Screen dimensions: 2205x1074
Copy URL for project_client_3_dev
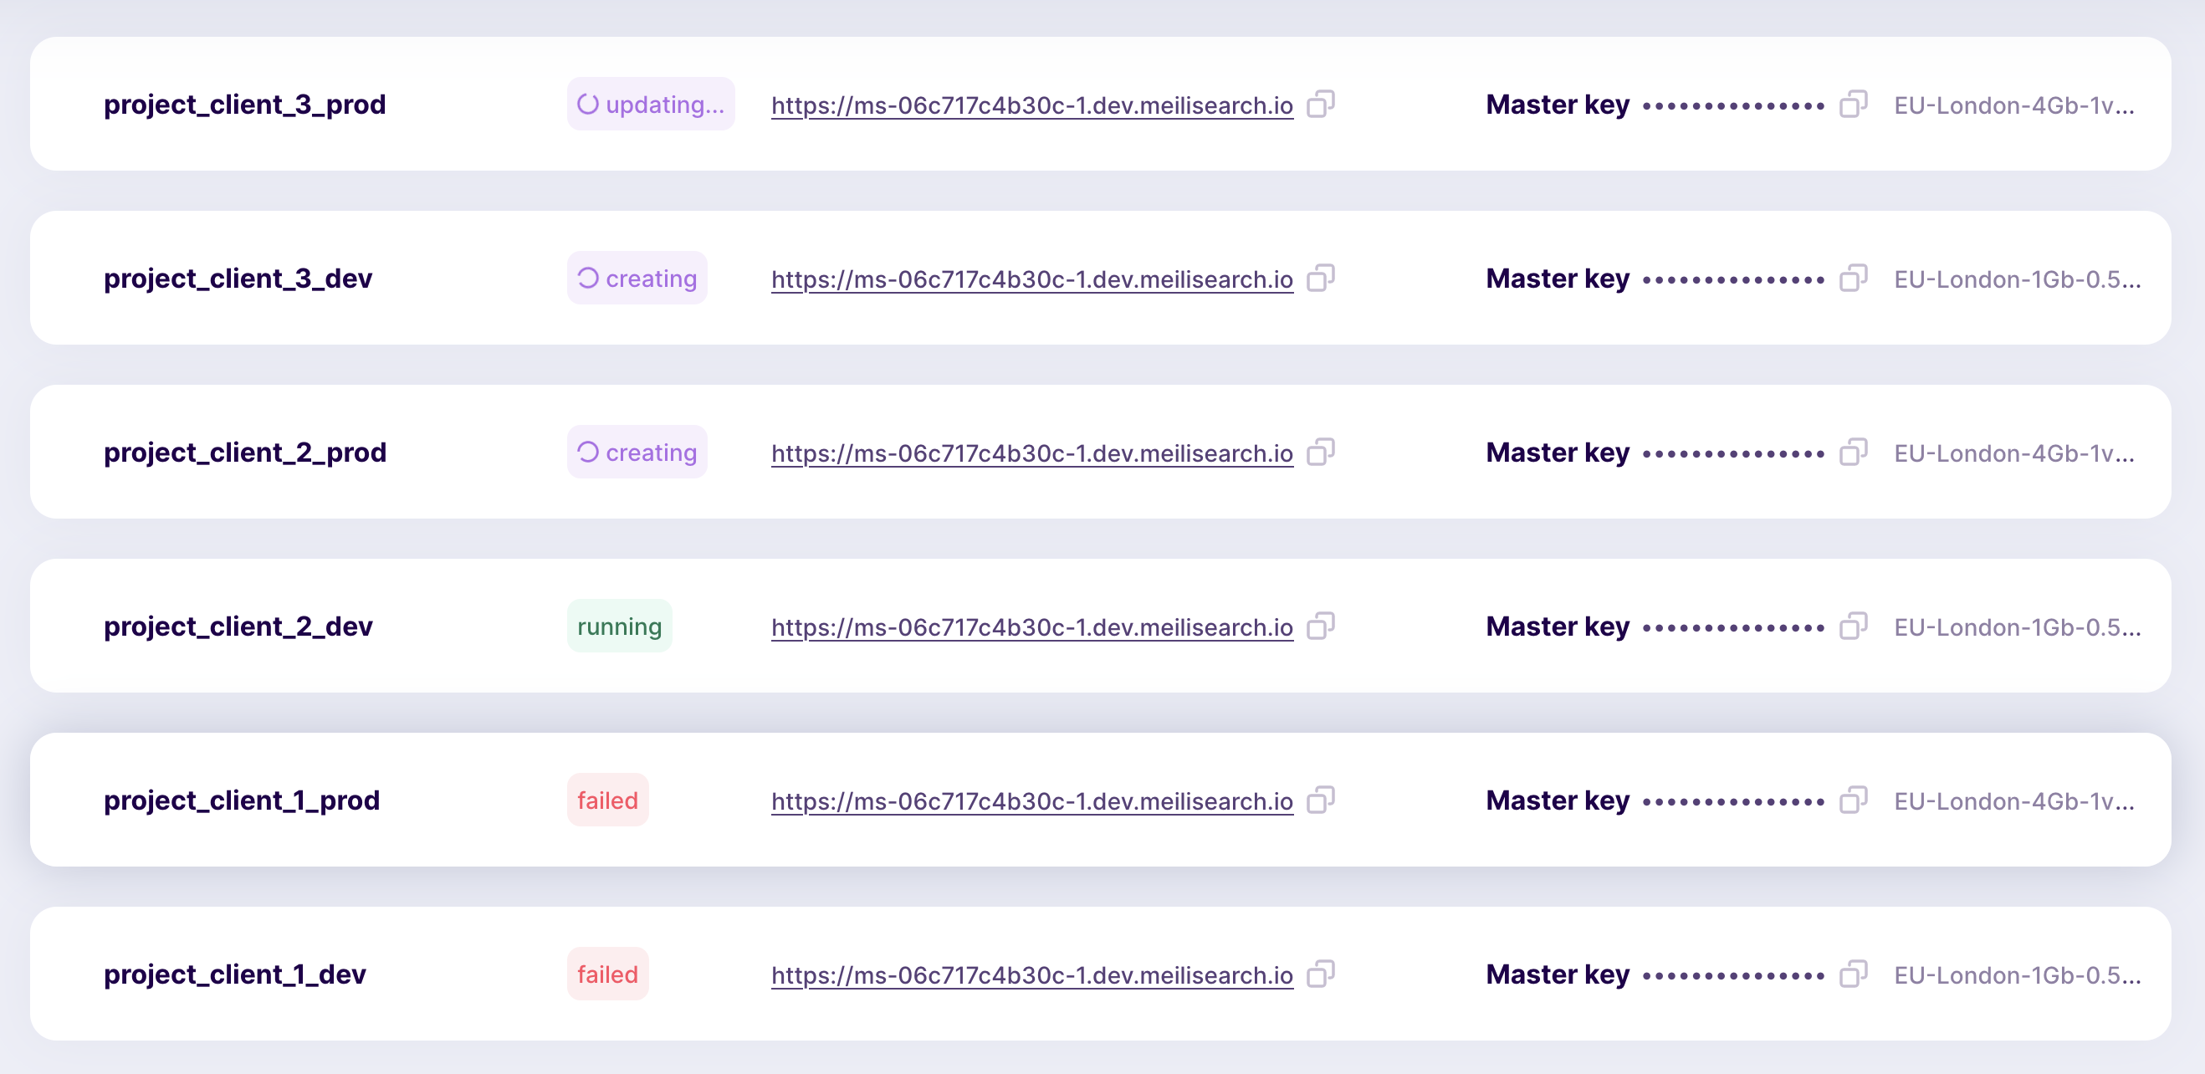(1321, 277)
